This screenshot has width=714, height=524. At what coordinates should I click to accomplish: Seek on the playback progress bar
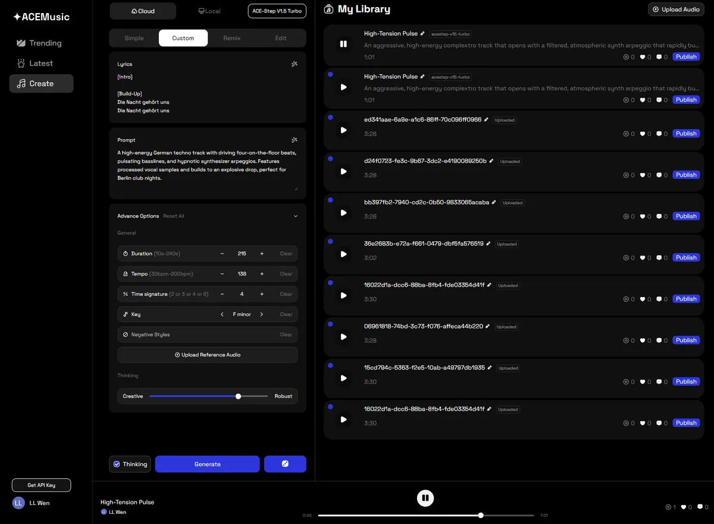pyautogui.click(x=425, y=516)
